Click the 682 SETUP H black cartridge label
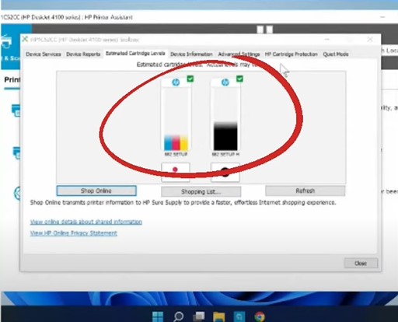This screenshot has width=398, height=322. click(225, 154)
